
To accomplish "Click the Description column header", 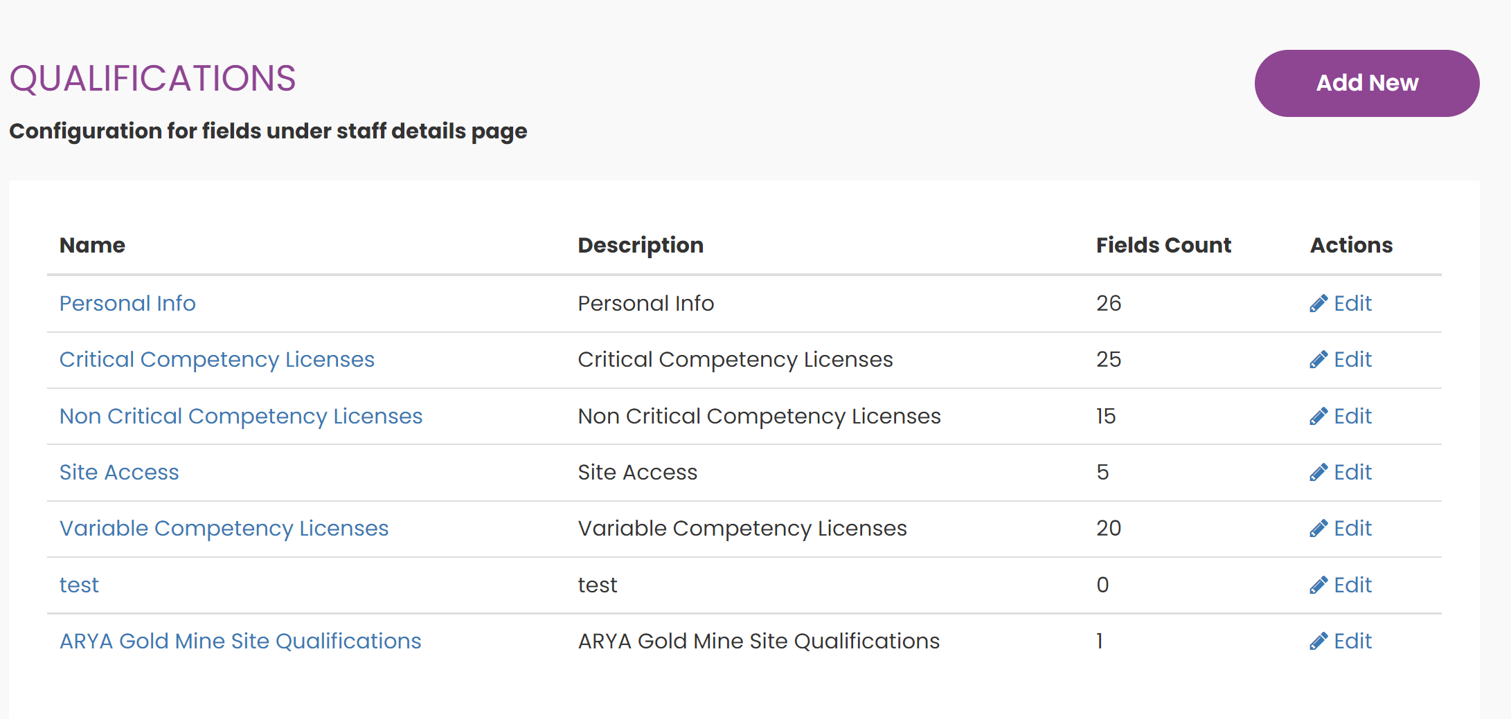I will [x=640, y=245].
